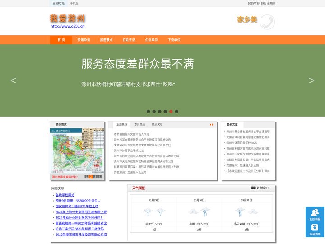Screen dimensions: 325x244
Task: Click the banner subtitle about 秋桐村红薯滞销
Action: click(128, 84)
